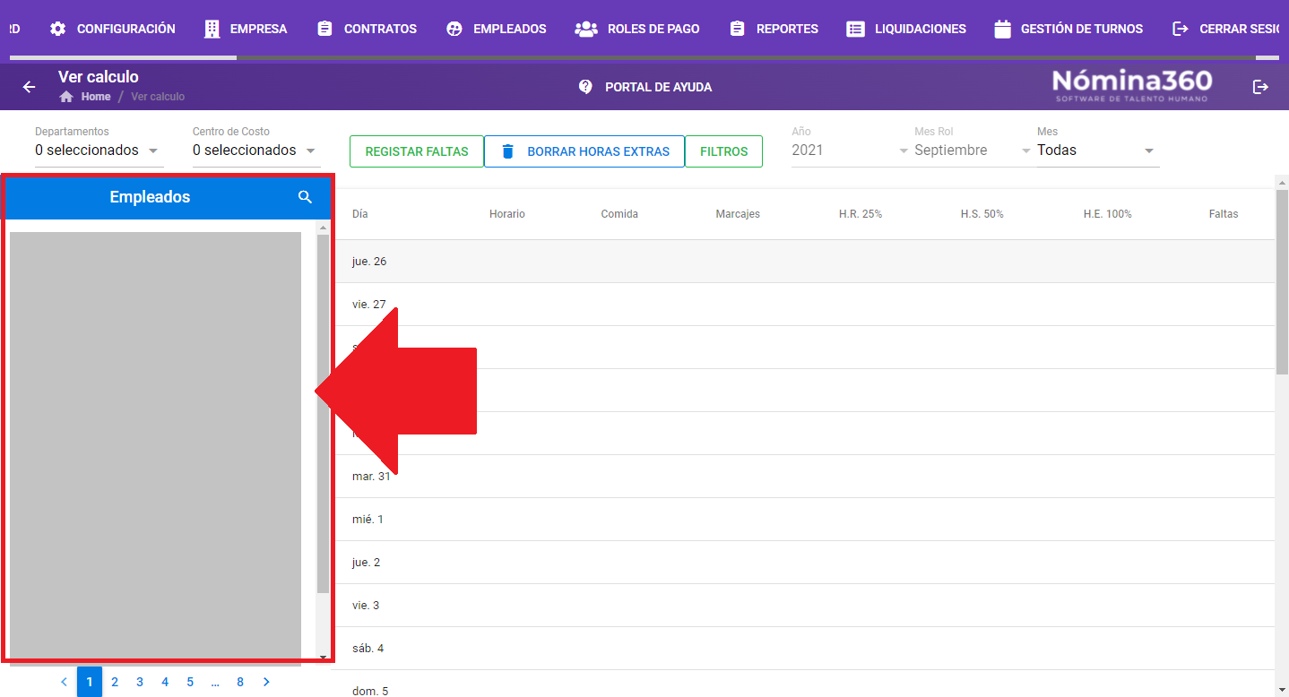1289x697 pixels.
Task: Click the Home house icon in breadcrumb
Action: 66,97
